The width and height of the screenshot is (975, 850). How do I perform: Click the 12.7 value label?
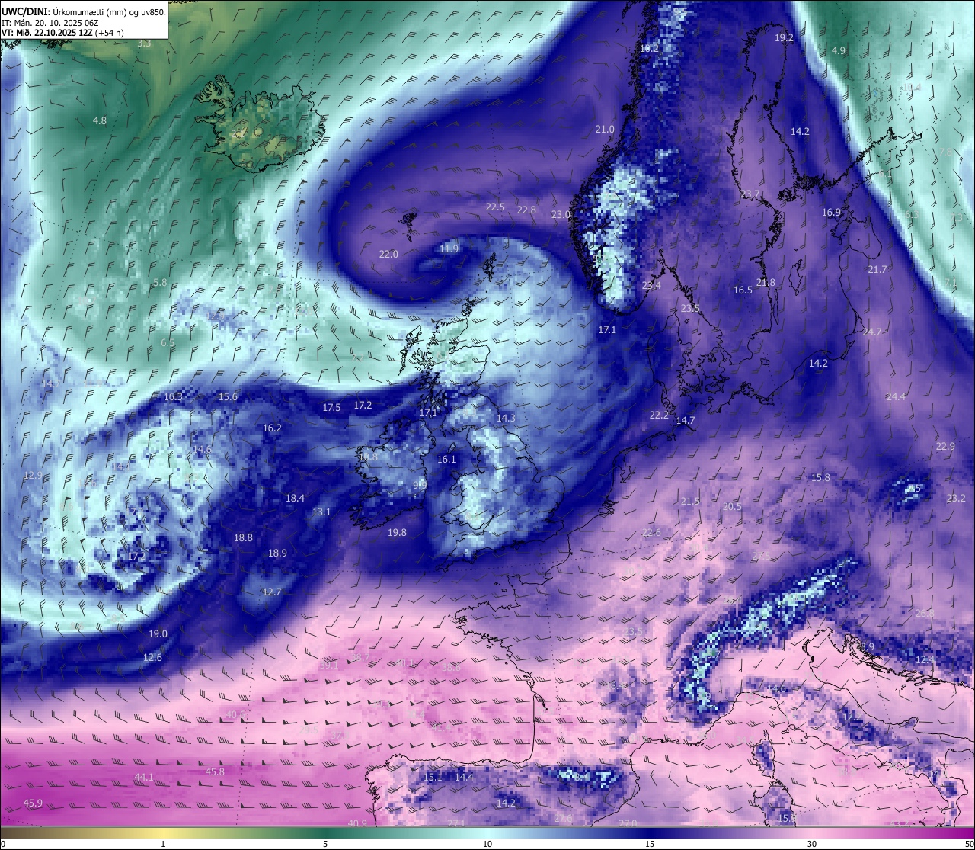tap(272, 592)
